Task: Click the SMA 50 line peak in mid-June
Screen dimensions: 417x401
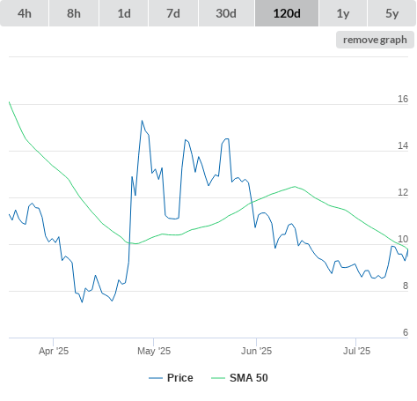Action: coord(295,186)
